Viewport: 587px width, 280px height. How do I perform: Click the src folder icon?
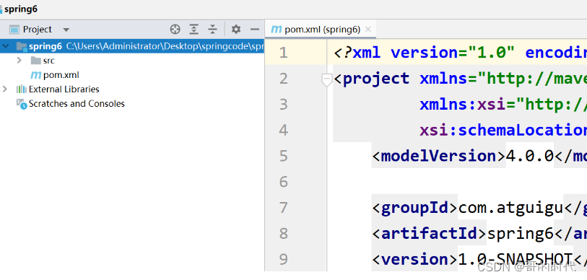click(x=36, y=61)
